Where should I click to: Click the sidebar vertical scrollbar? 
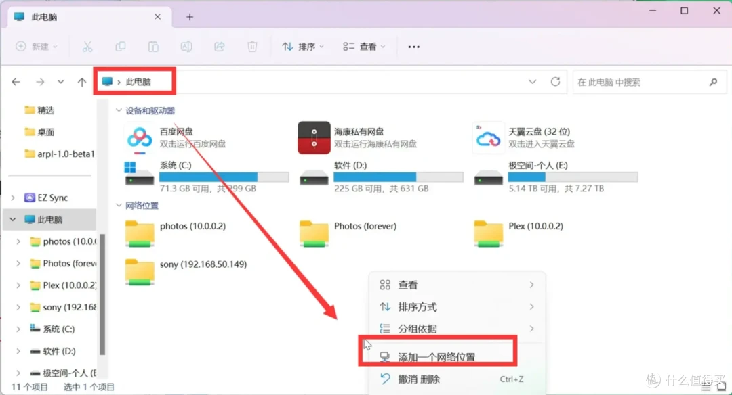102,294
